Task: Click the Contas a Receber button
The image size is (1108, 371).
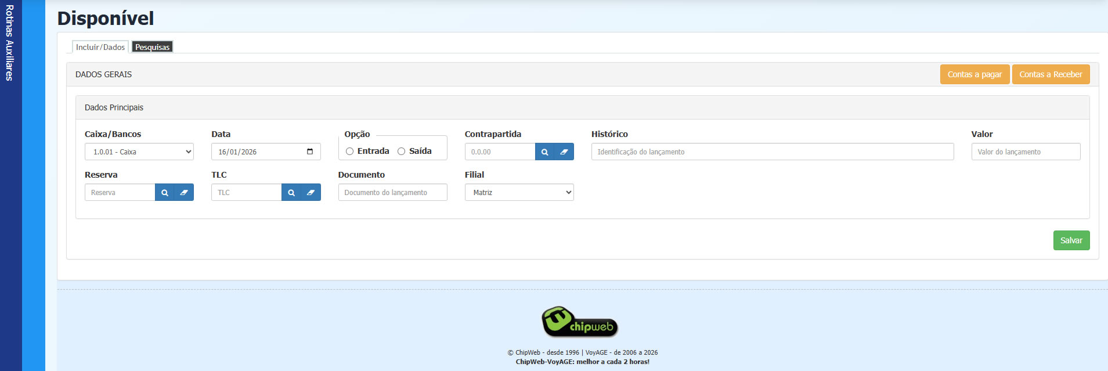Action: pos(1051,74)
